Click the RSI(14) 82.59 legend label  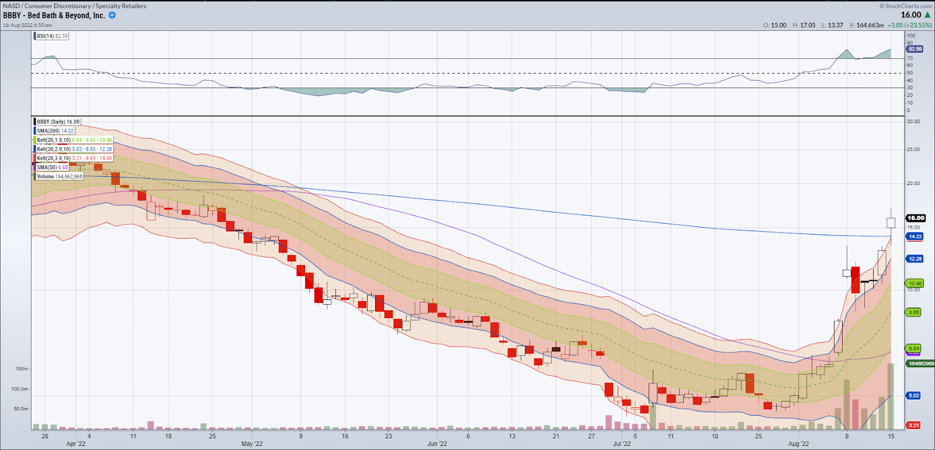click(51, 36)
